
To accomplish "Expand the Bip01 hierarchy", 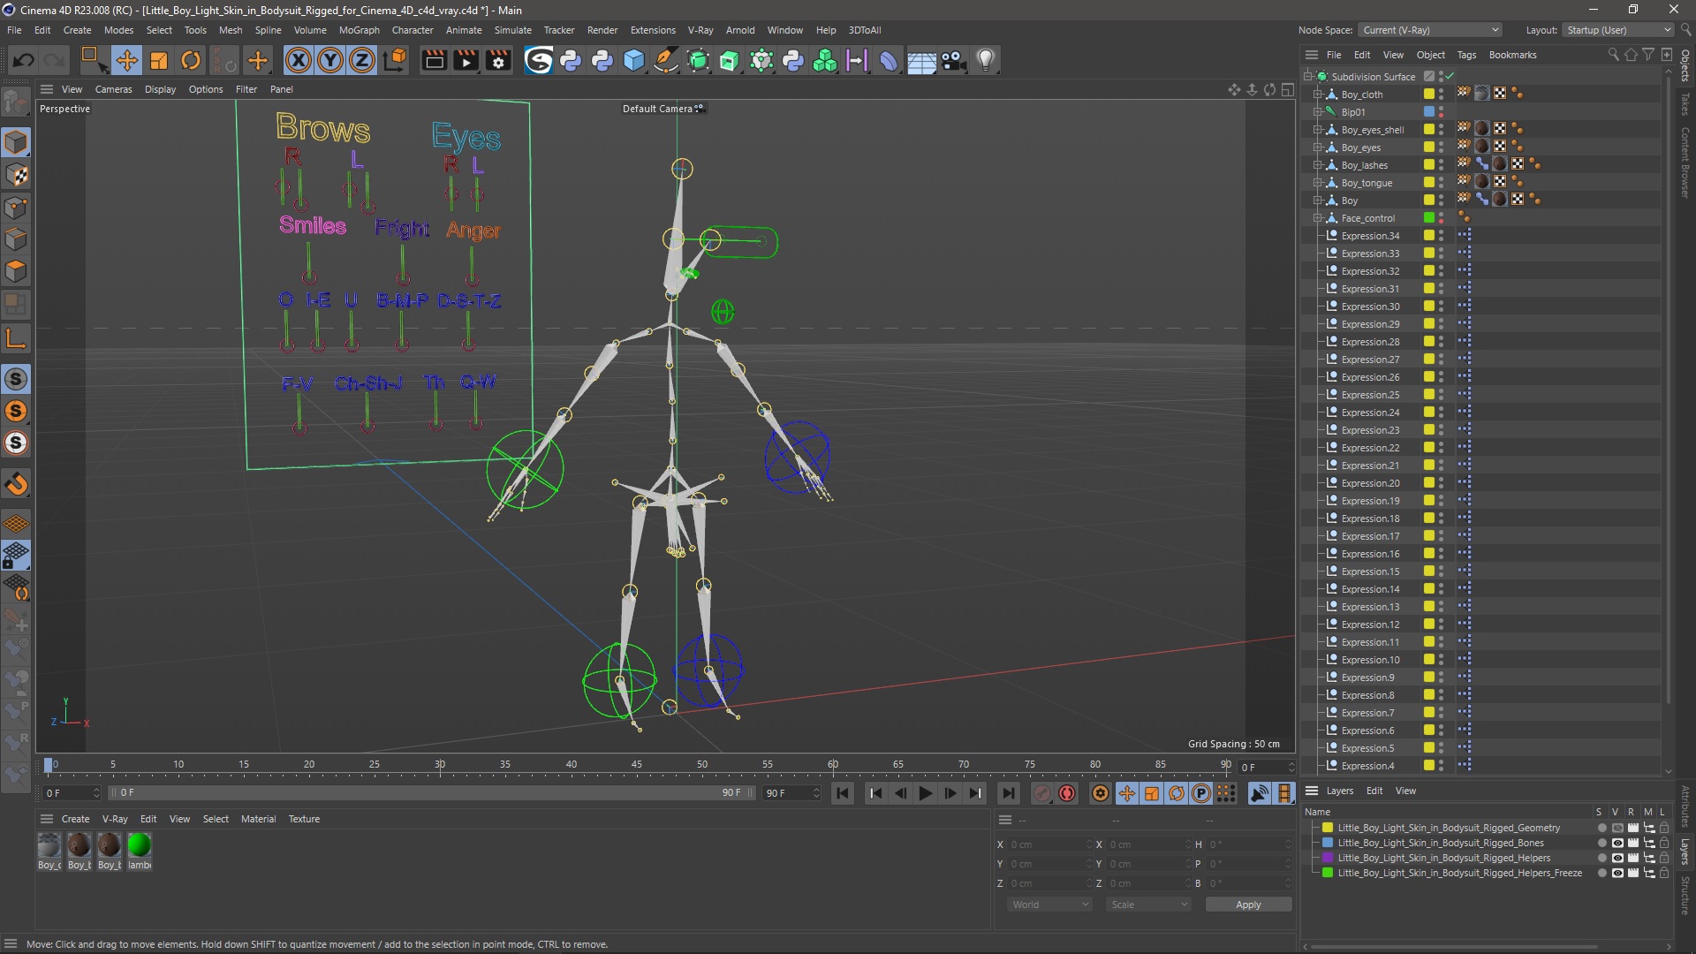I will (1317, 111).
